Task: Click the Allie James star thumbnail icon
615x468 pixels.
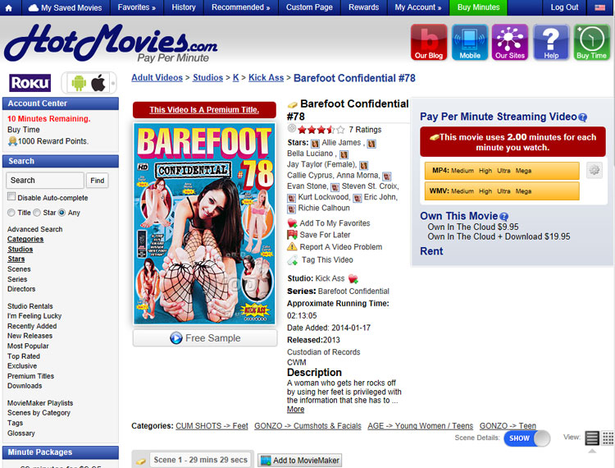Action: coord(315,144)
